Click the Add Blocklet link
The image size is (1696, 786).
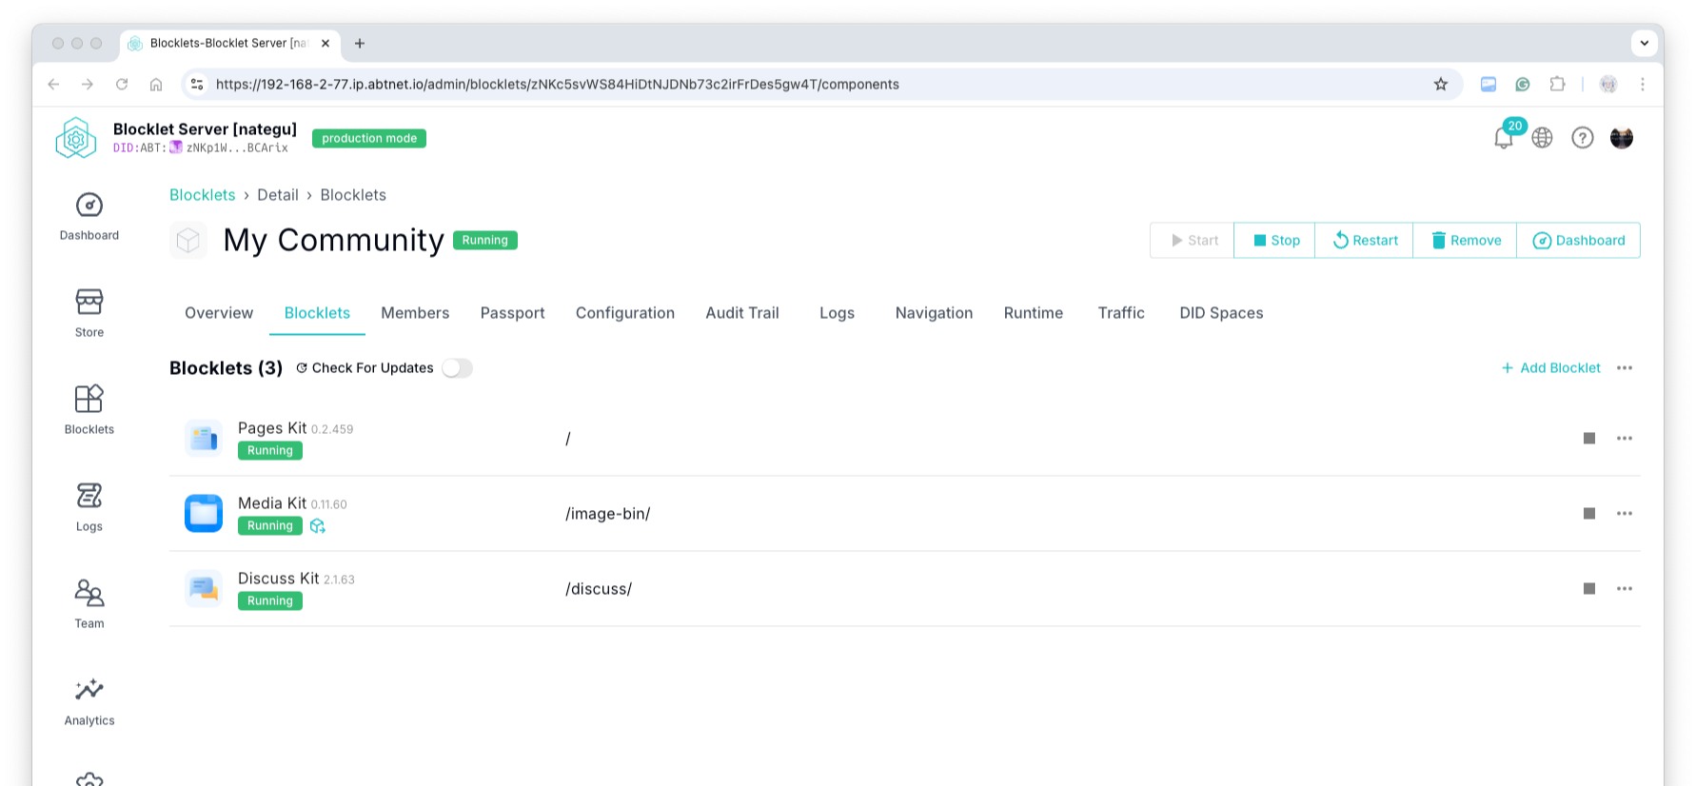click(x=1550, y=368)
